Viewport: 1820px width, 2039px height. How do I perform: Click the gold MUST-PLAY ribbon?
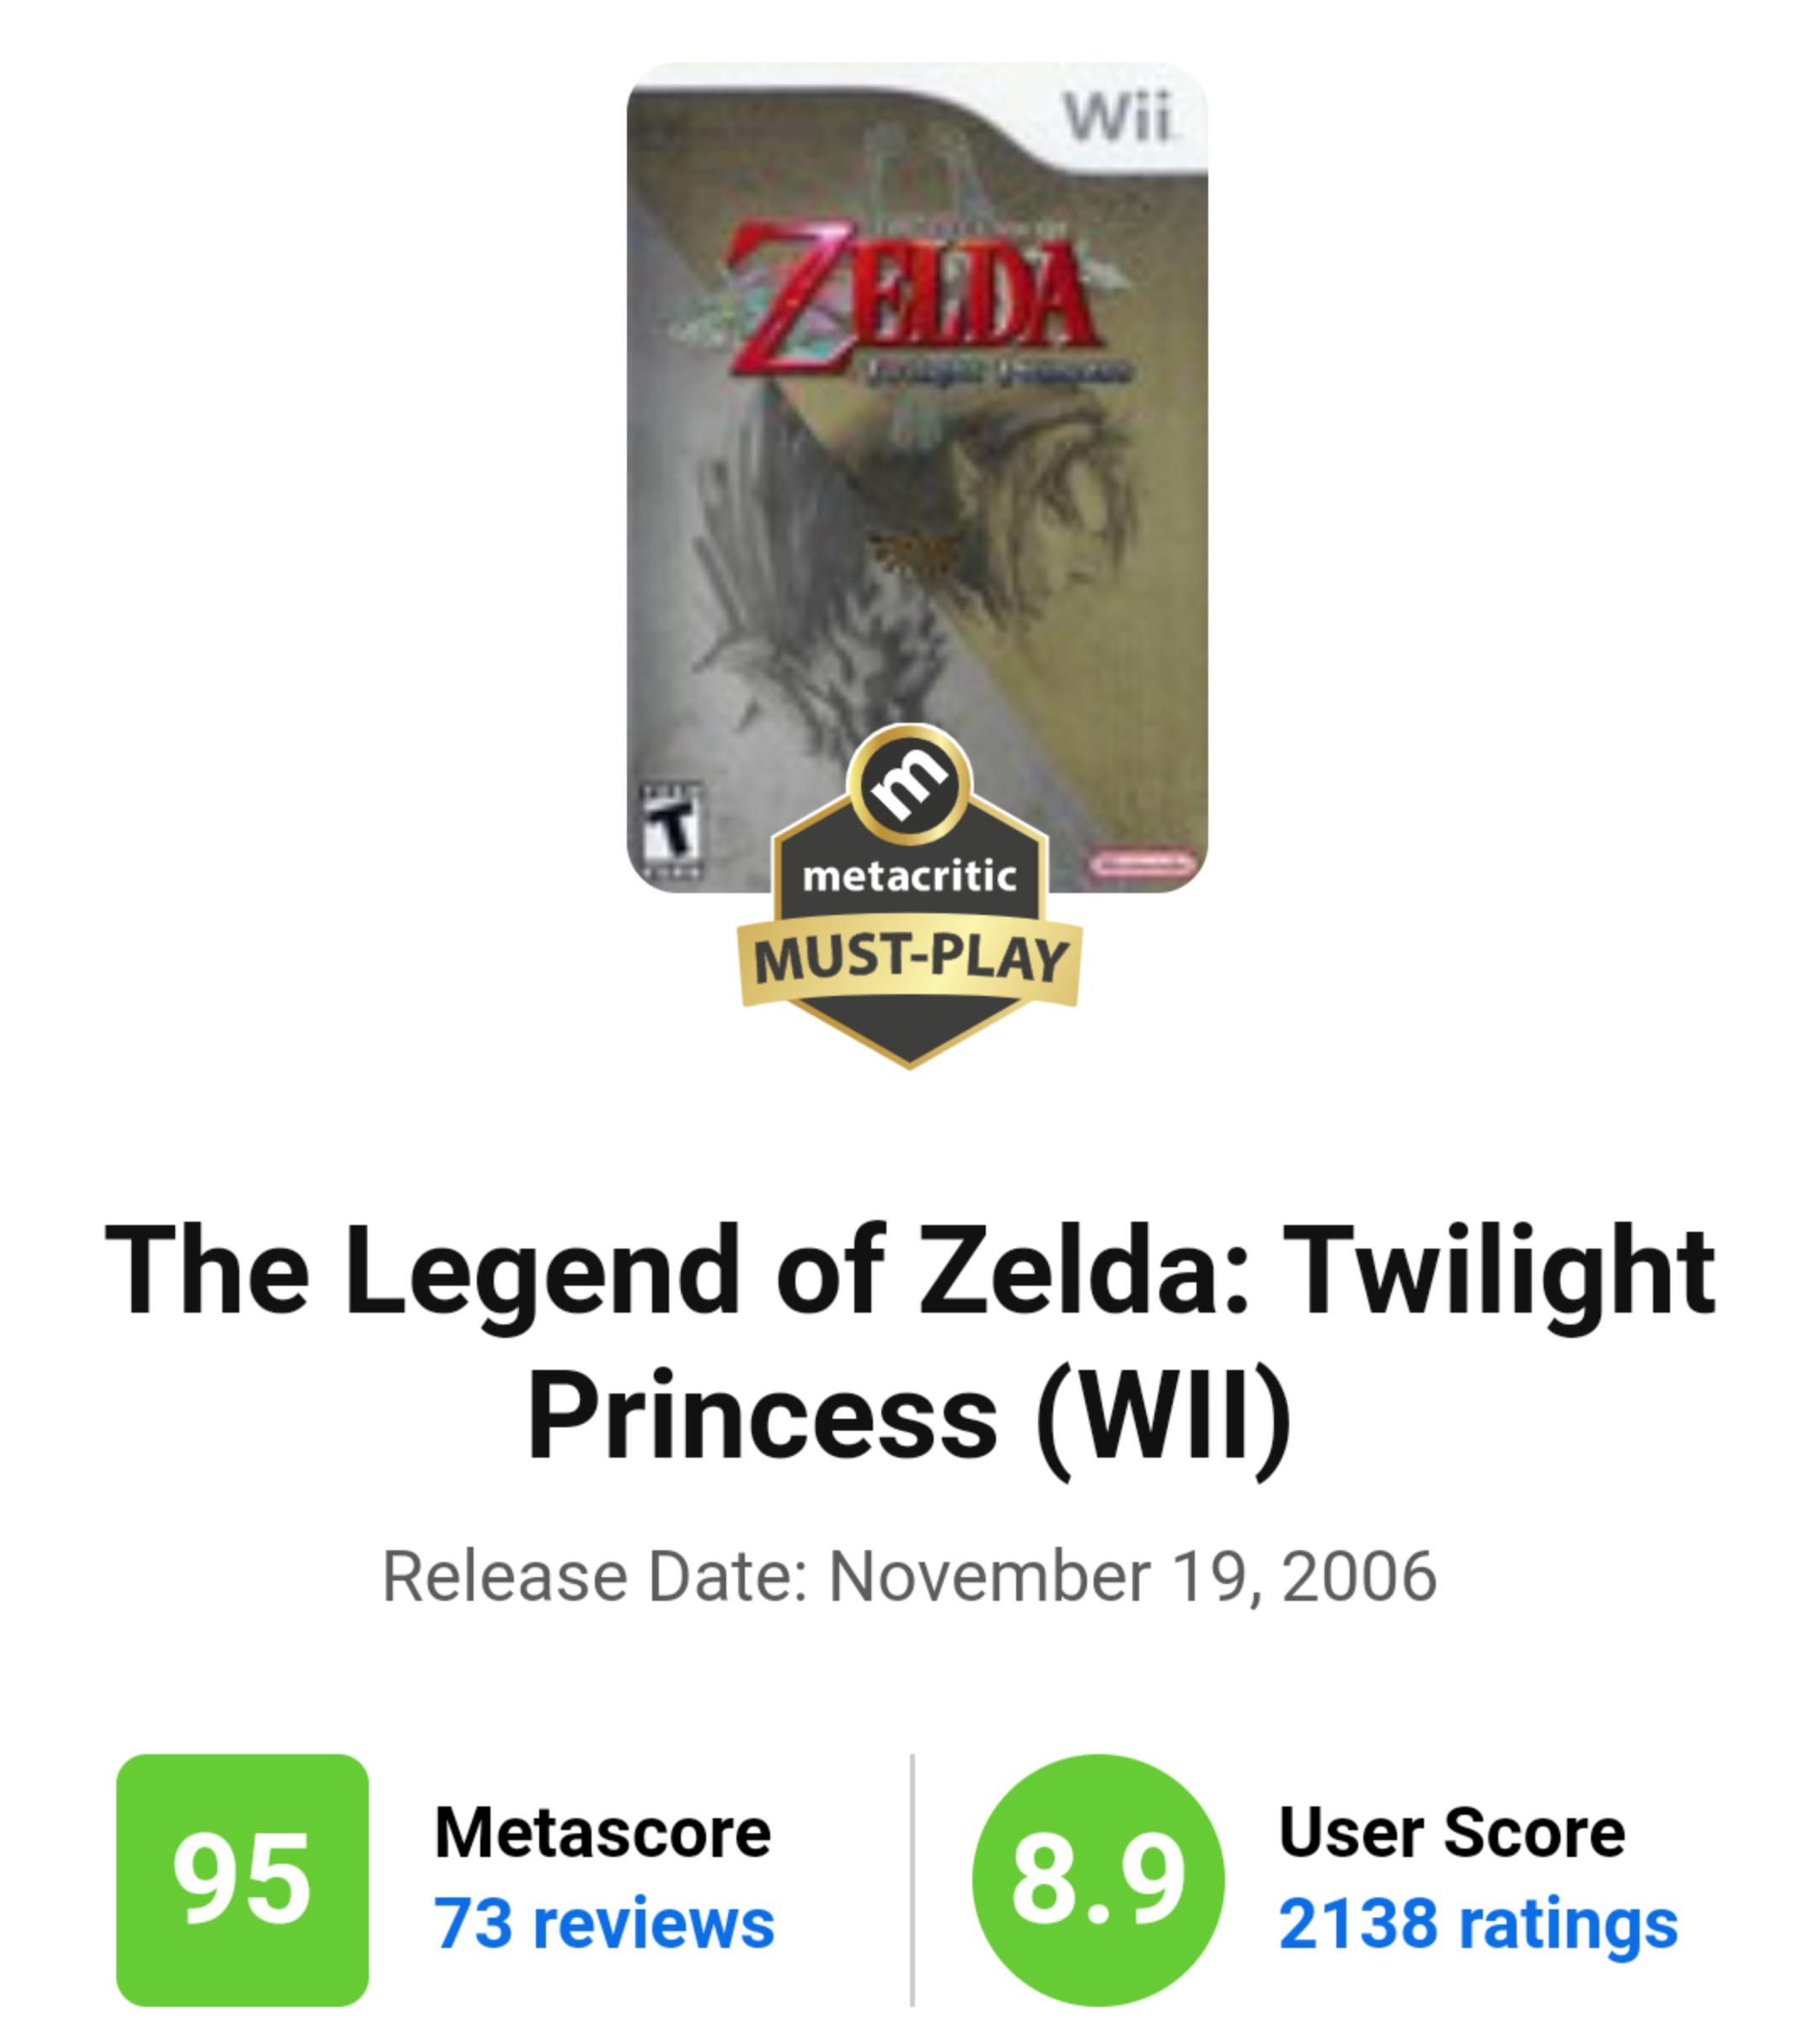(x=909, y=959)
